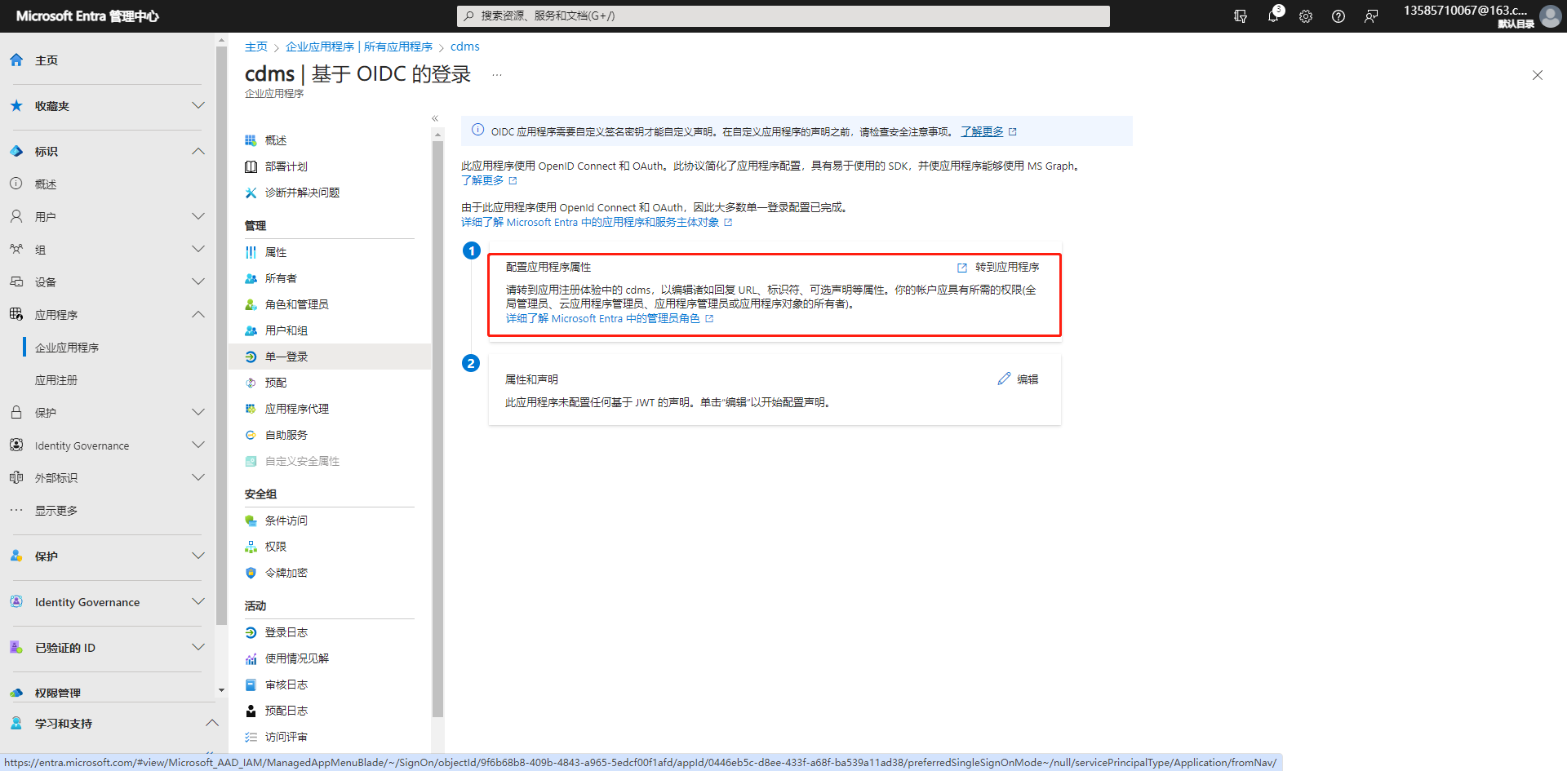Open the account avatar menu
1567x771 pixels.
[1550, 16]
